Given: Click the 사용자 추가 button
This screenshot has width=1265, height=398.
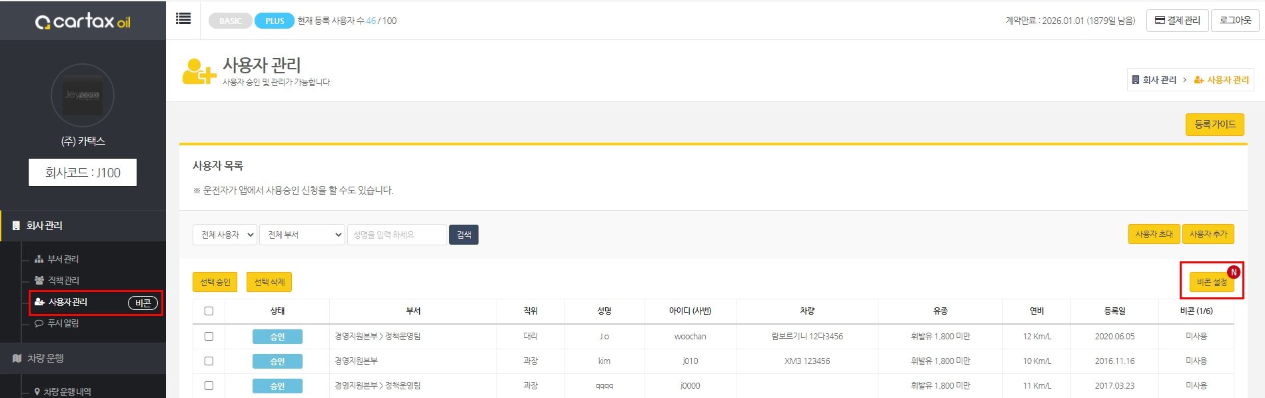Looking at the screenshot, I should (x=1208, y=234).
